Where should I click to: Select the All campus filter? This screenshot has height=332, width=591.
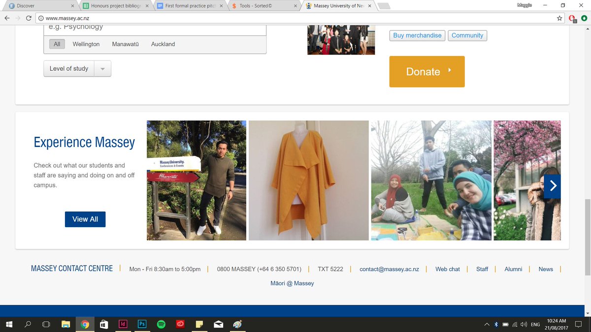[57, 44]
